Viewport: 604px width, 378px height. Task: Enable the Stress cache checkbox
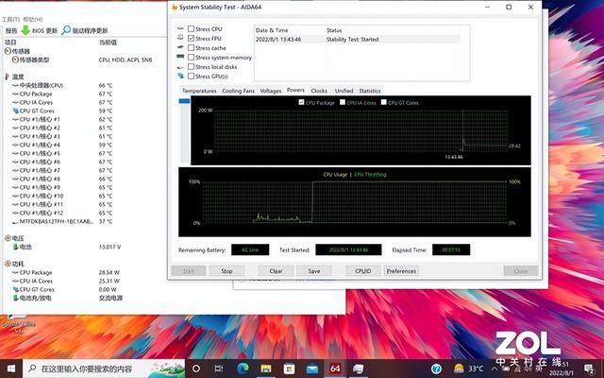coord(191,48)
